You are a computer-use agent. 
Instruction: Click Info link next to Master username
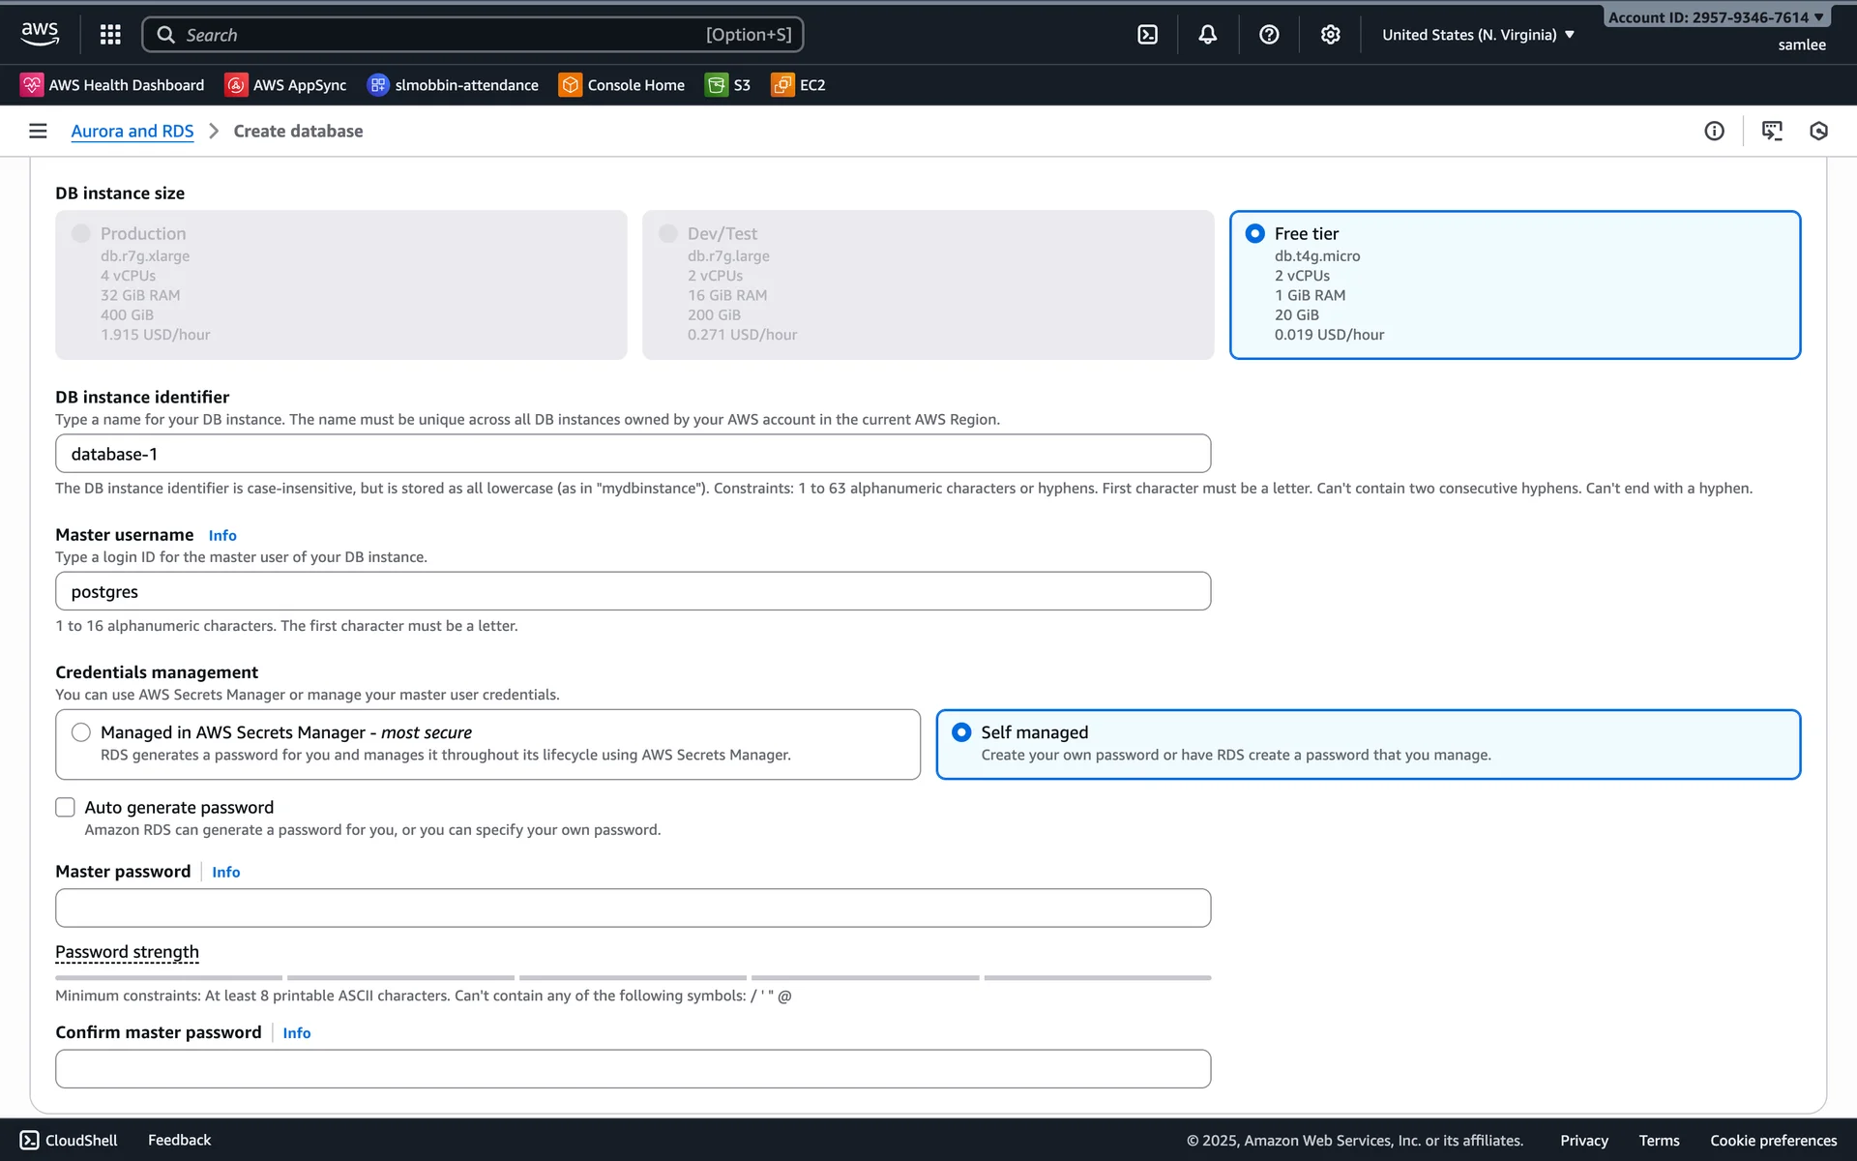(x=222, y=535)
